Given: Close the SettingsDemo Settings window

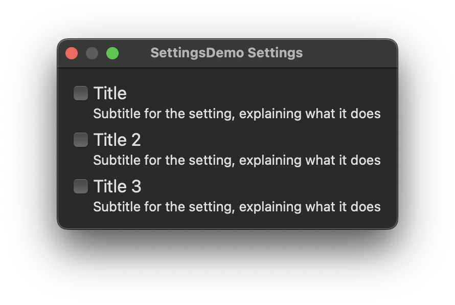Looking at the screenshot, I should [72, 53].
